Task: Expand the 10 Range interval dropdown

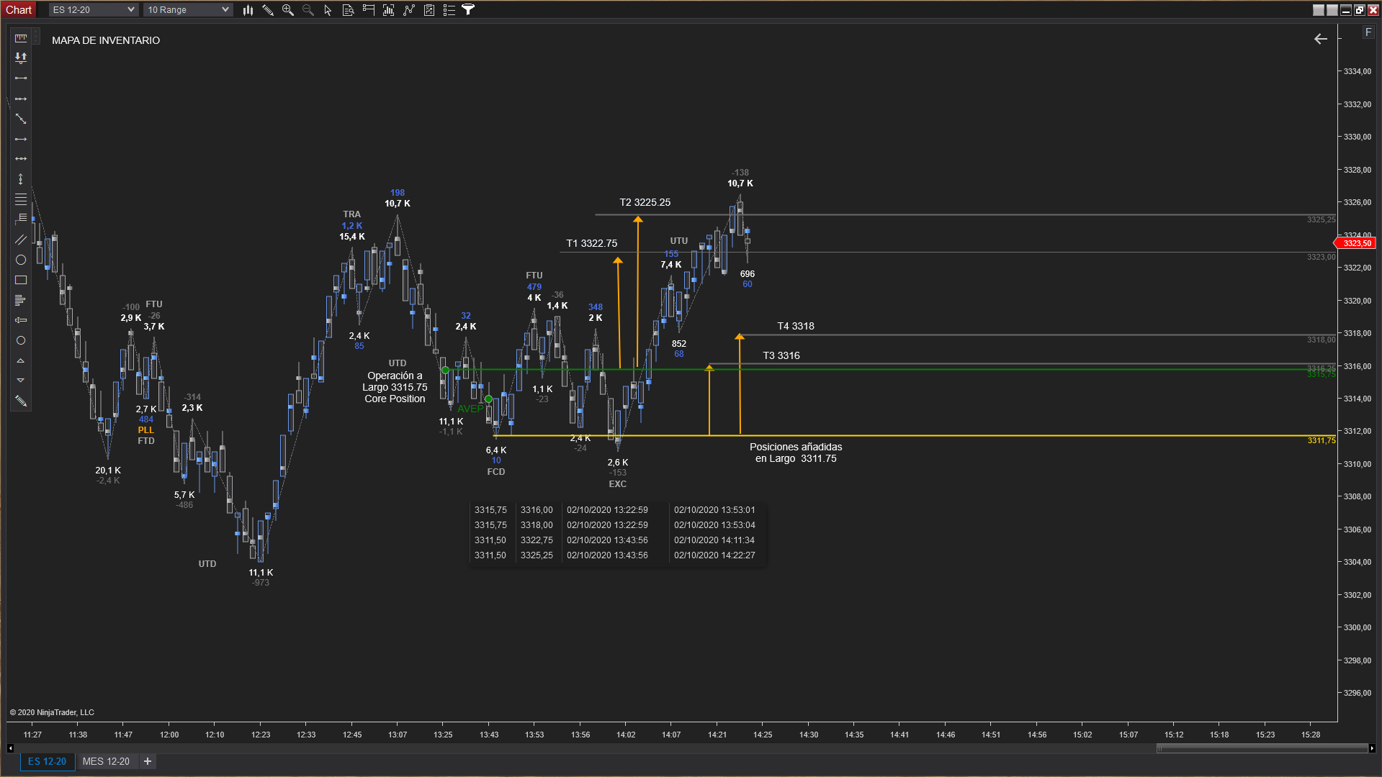Action: tap(187, 10)
